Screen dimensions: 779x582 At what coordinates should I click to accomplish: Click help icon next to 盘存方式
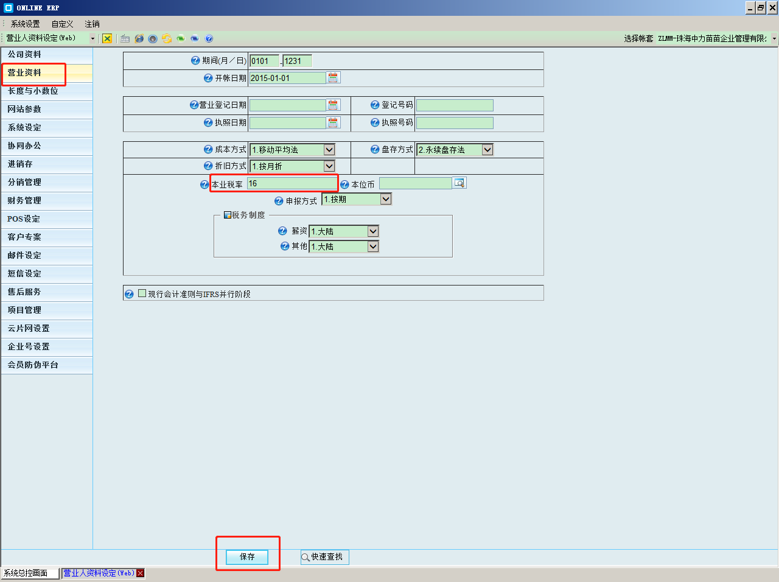coord(375,149)
